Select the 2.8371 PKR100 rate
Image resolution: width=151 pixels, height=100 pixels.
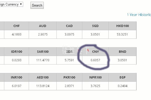[69, 86]
